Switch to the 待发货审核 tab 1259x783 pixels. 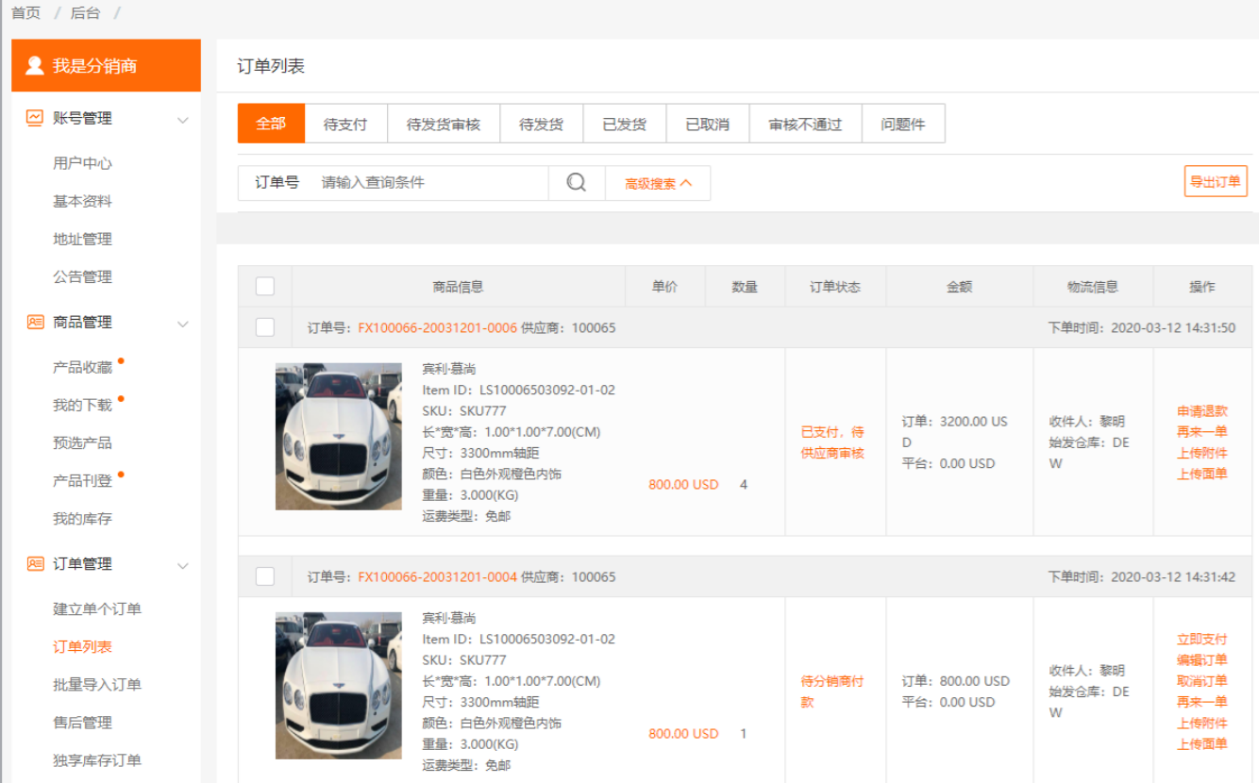click(444, 124)
